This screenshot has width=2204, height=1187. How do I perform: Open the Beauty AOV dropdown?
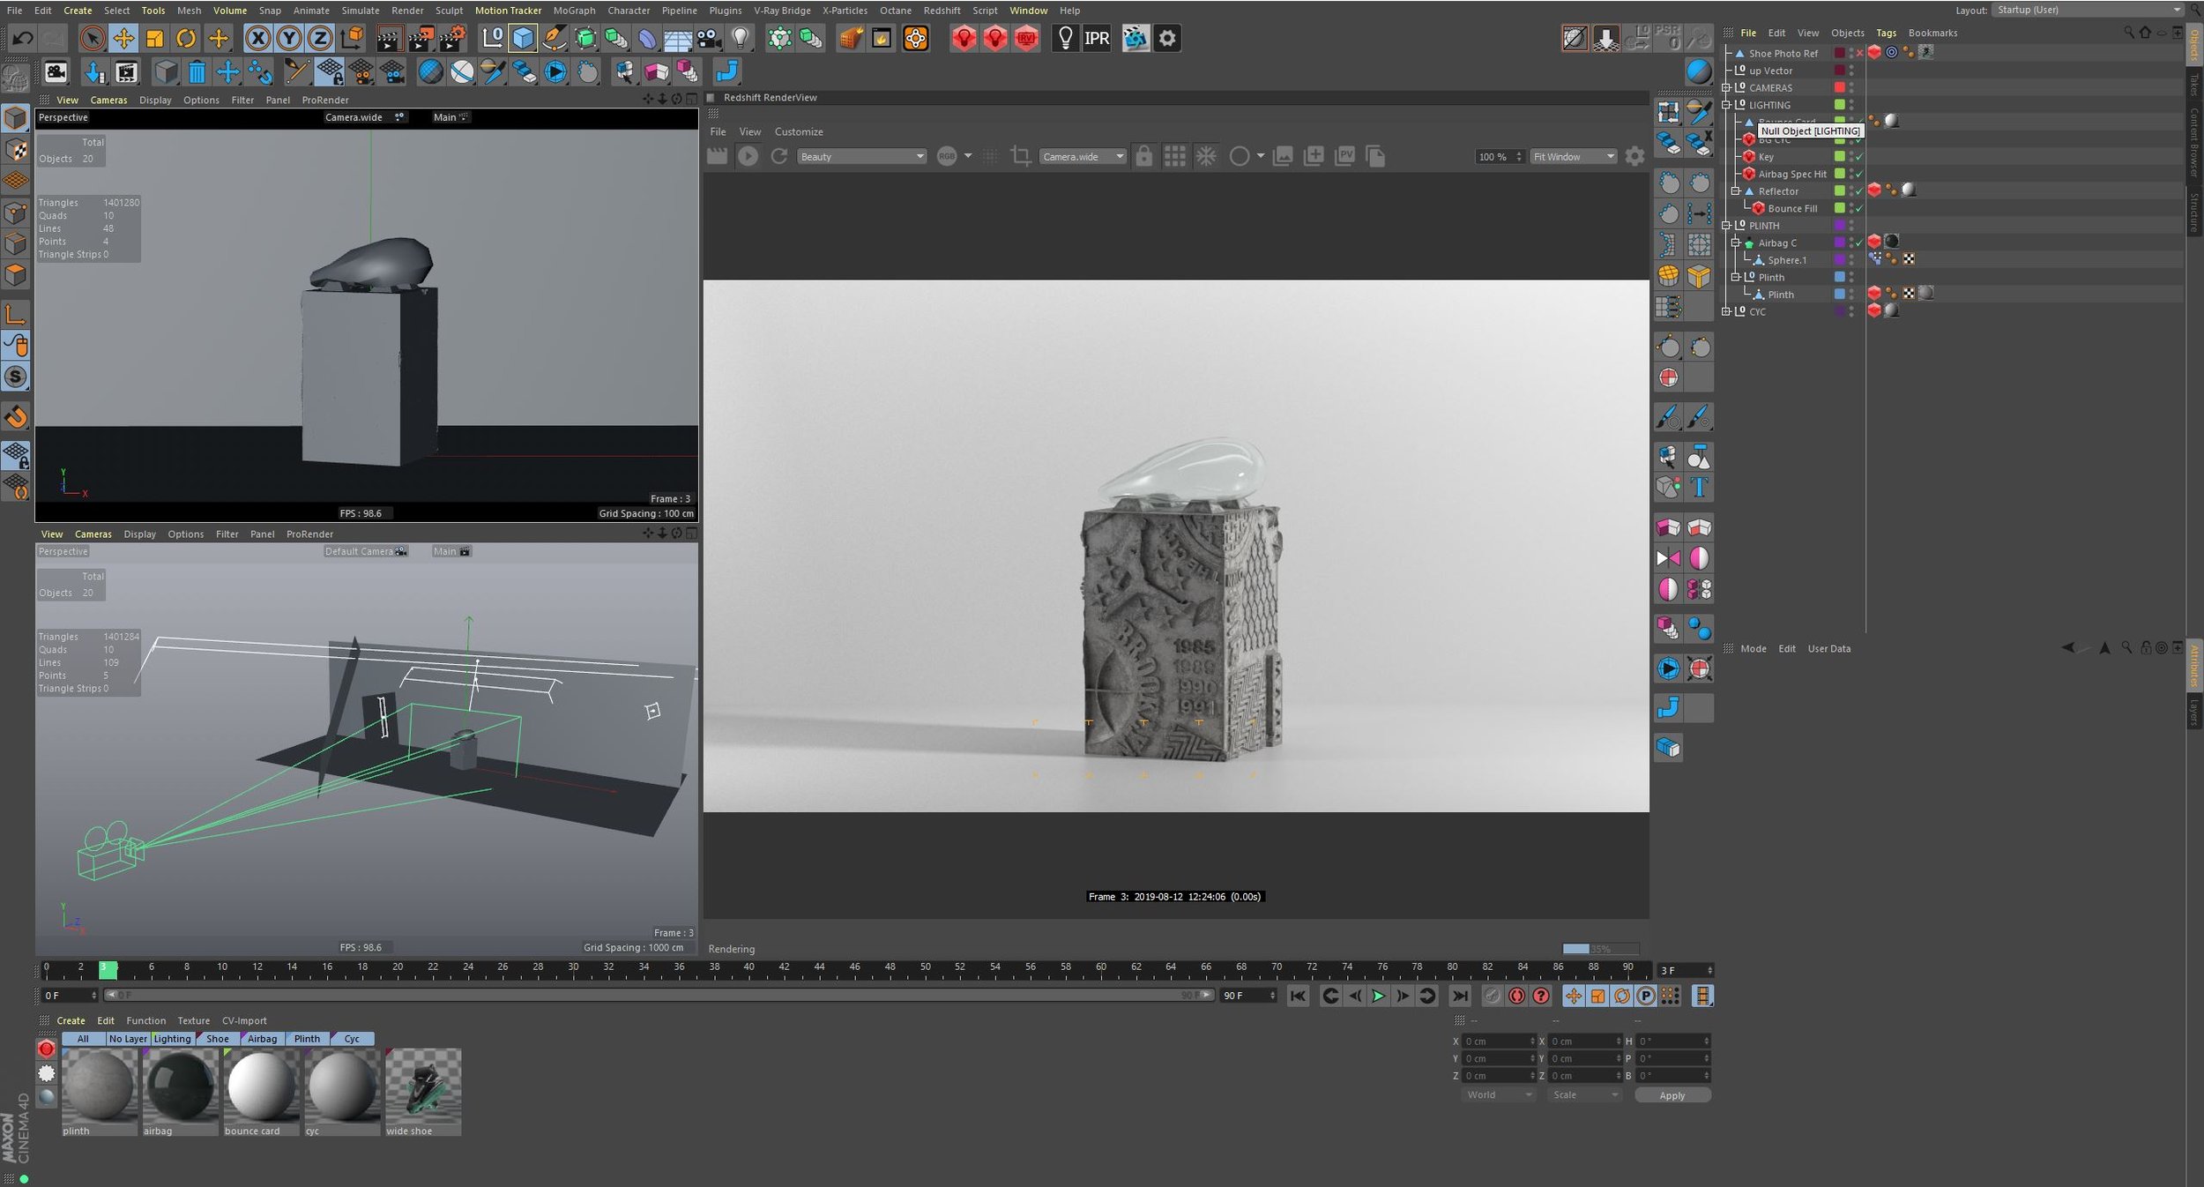(861, 156)
